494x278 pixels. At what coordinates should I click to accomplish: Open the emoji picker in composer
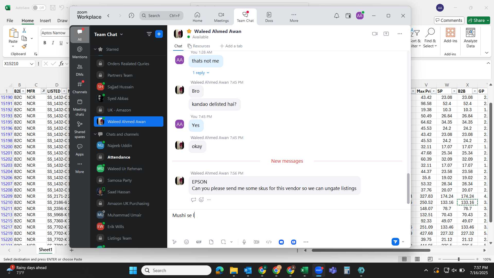click(187, 242)
